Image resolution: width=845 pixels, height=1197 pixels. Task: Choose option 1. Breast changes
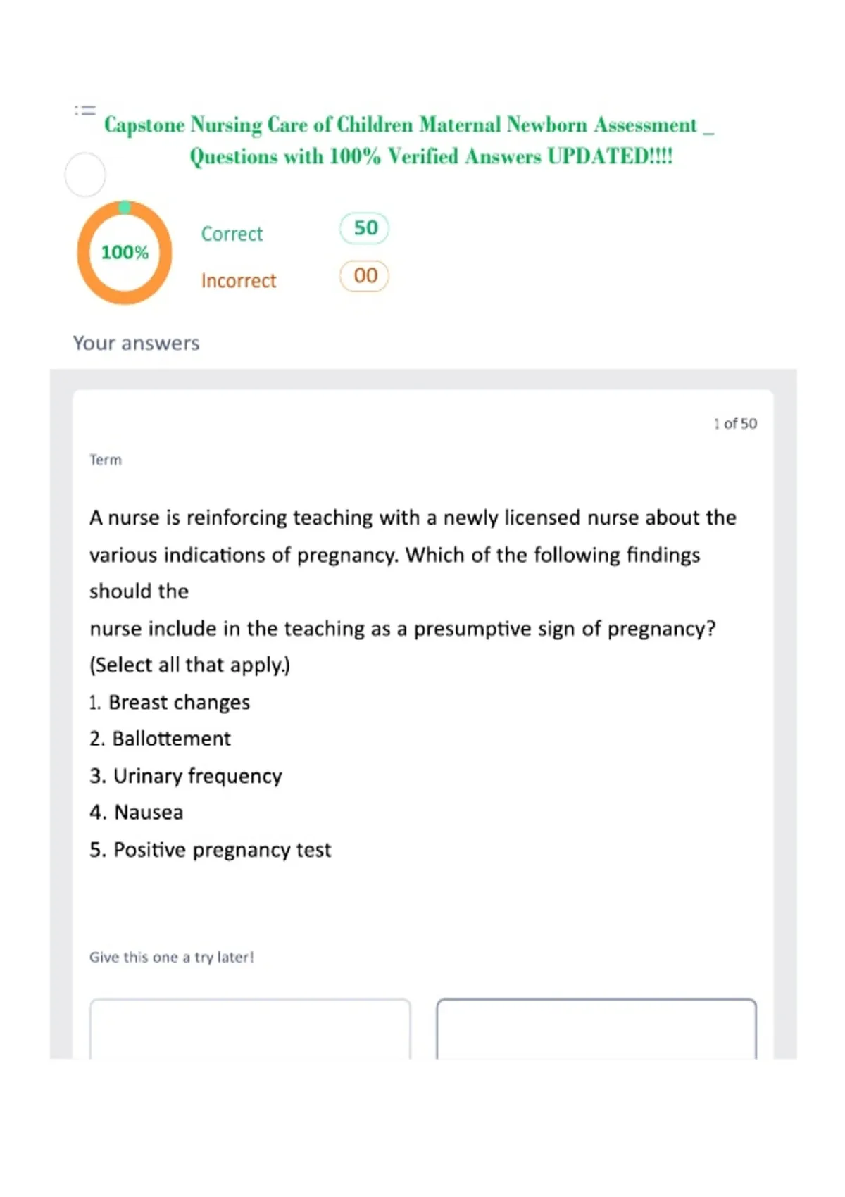(170, 703)
